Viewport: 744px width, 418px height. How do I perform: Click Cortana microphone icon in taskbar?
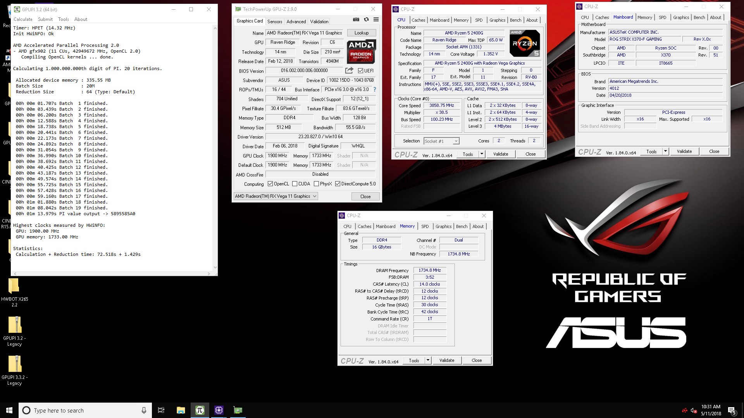tap(144, 410)
